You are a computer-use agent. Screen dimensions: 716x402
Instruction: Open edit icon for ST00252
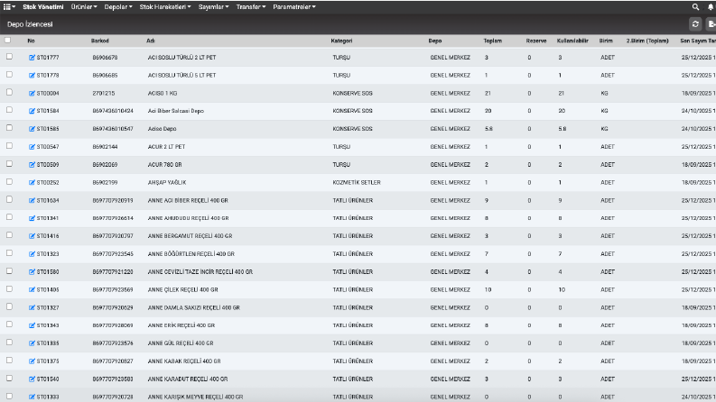32,182
